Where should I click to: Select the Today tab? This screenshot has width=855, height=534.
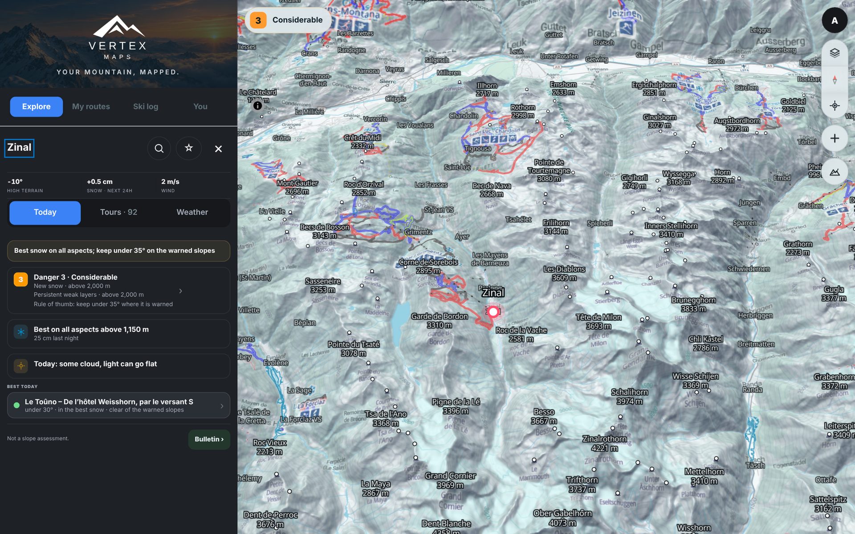(x=45, y=212)
